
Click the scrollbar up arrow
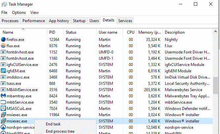click(x=215, y=32)
